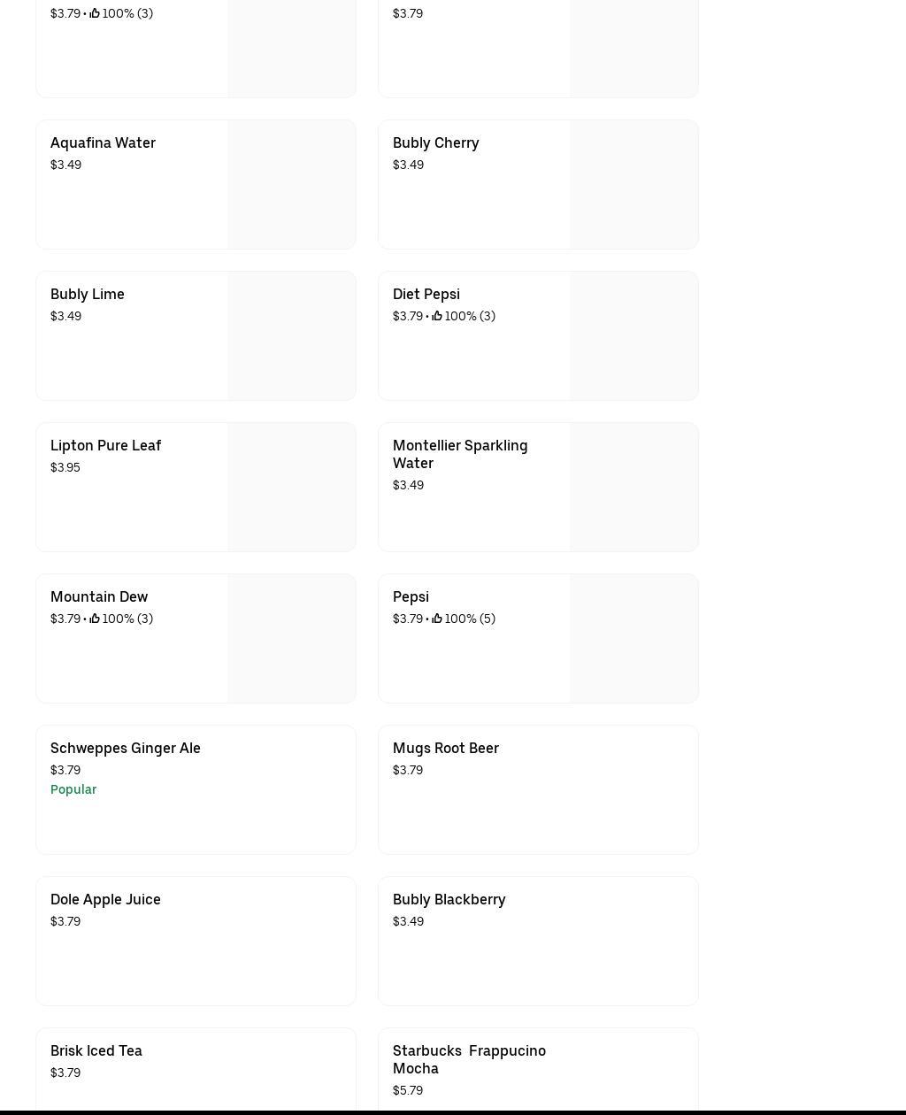Click the thumbs-up icon under Diet Pepsi
Viewport: 906px width, 1115px height.
click(x=437, y=316)
